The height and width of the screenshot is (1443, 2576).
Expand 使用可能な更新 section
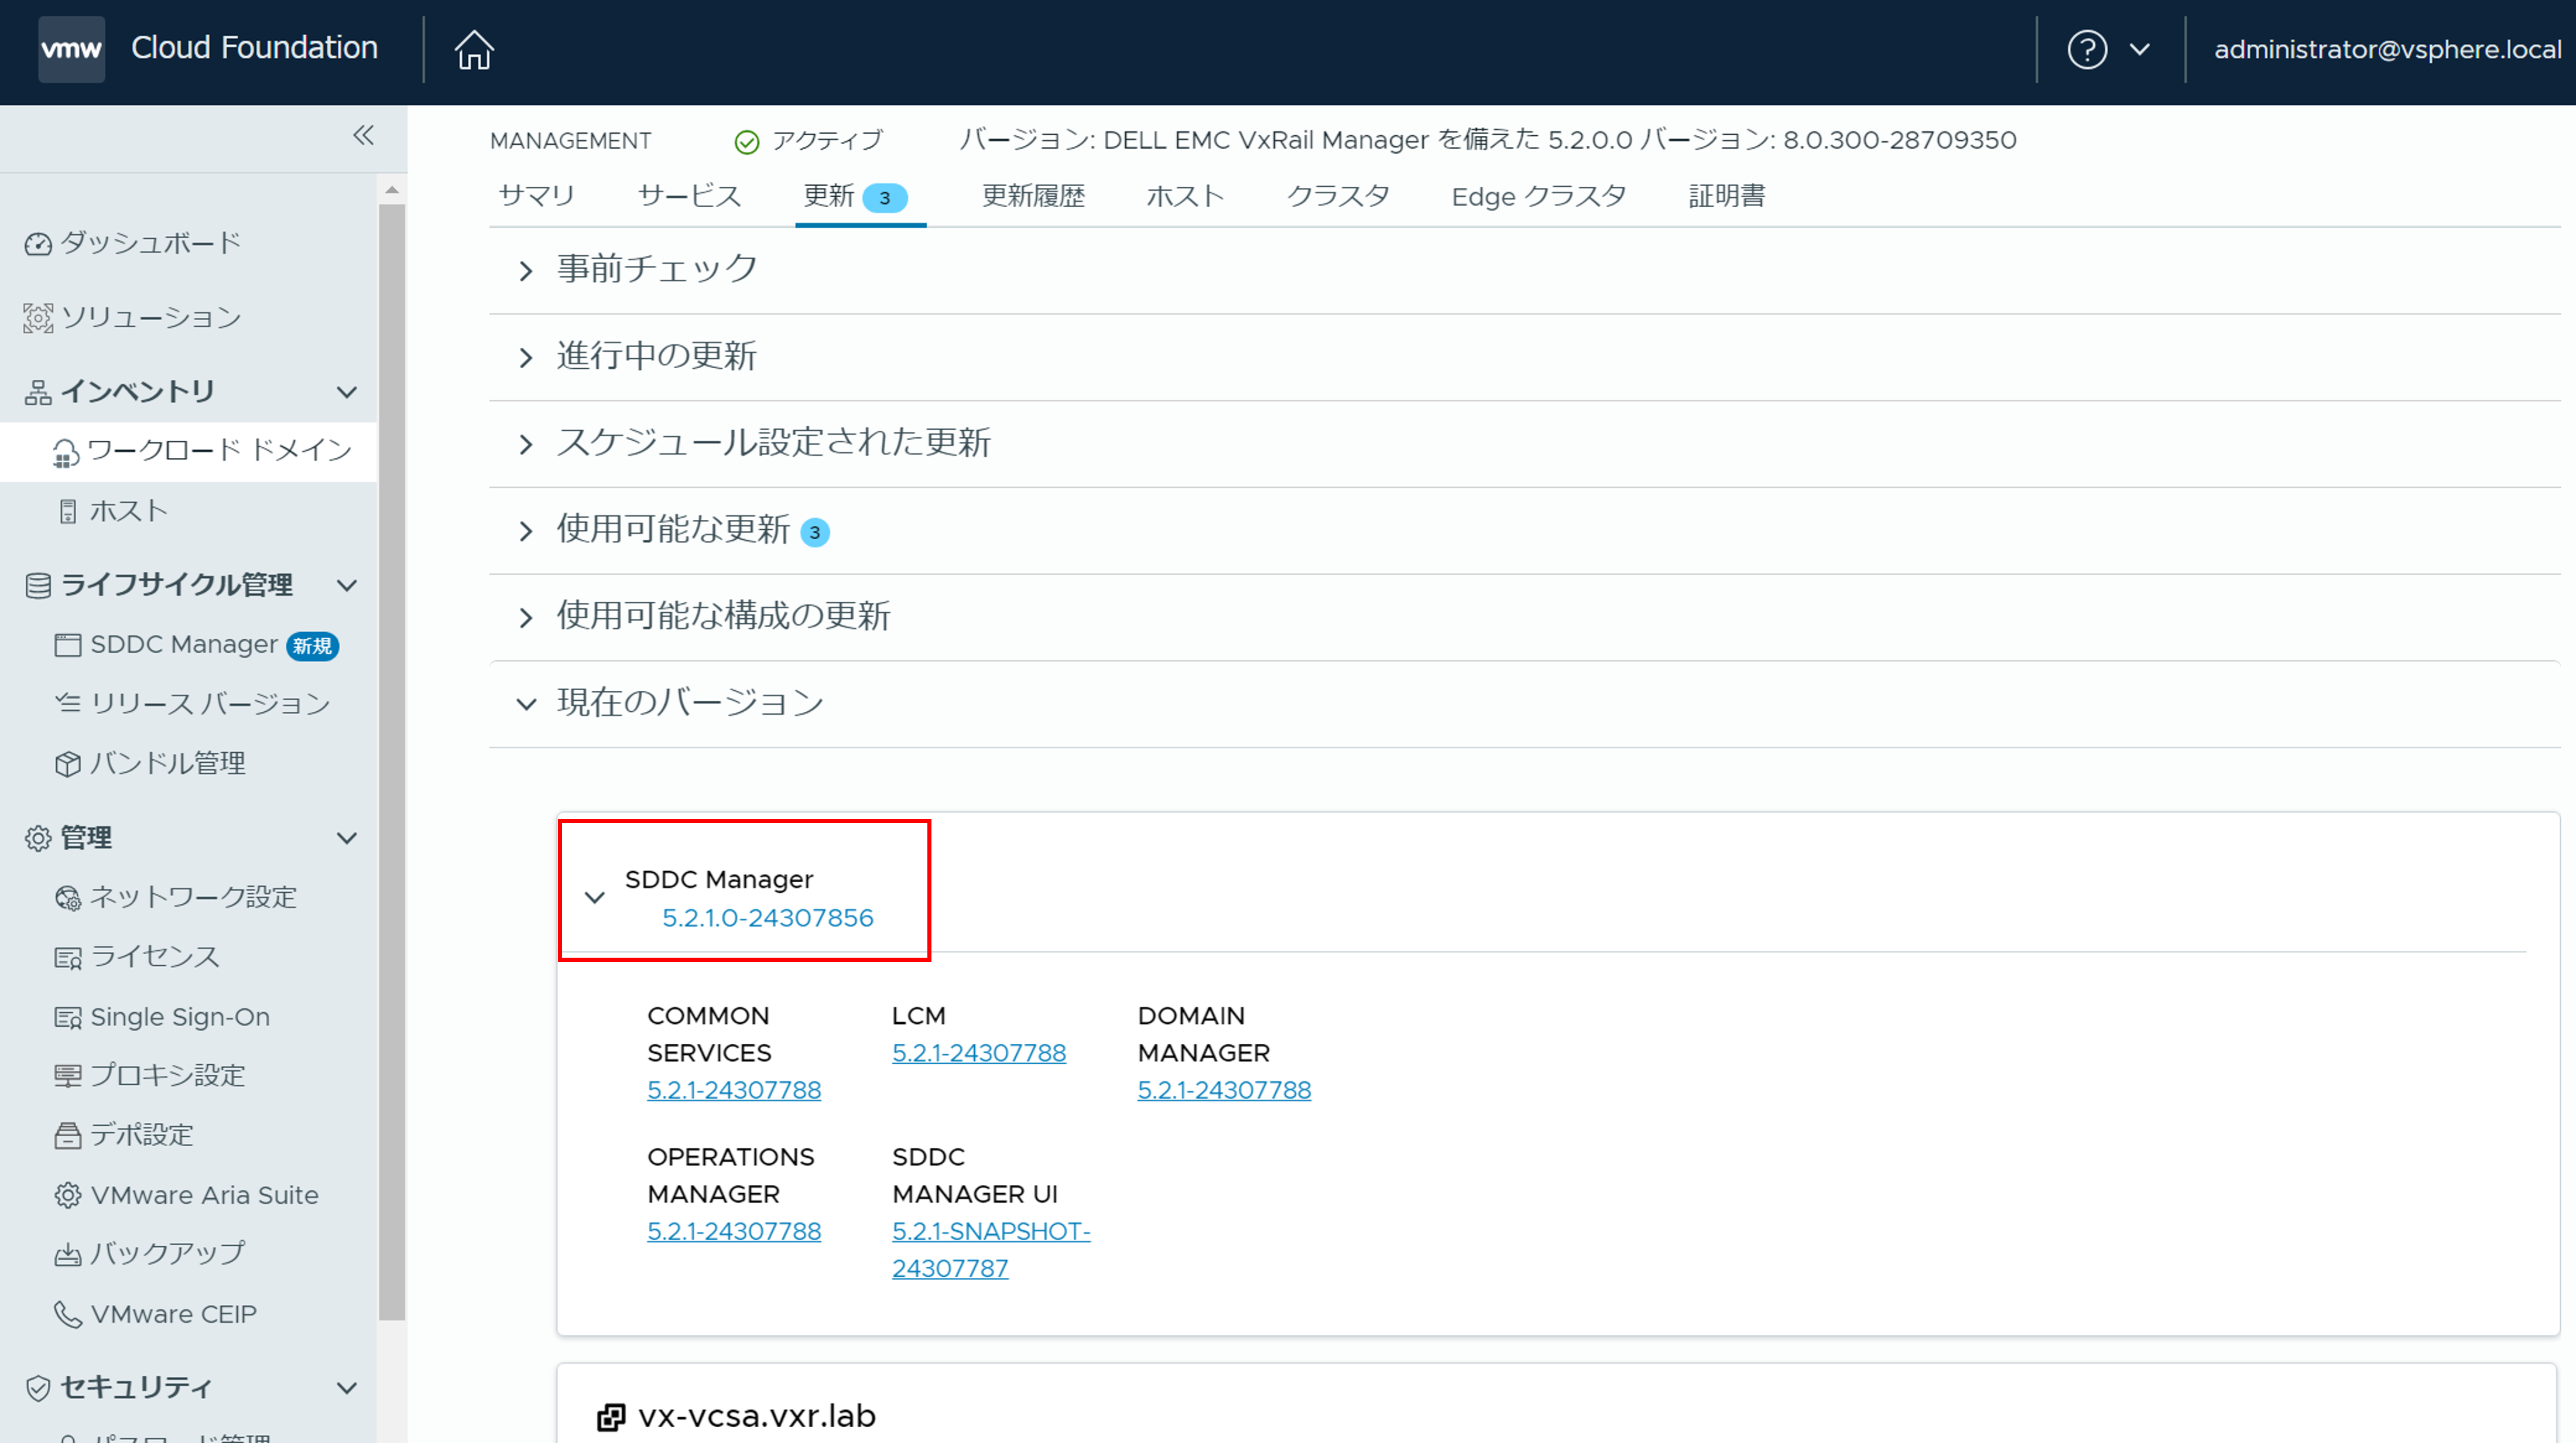click(x=526, y=531)
